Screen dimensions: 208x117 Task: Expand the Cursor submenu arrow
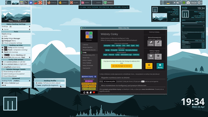point(30,29)
